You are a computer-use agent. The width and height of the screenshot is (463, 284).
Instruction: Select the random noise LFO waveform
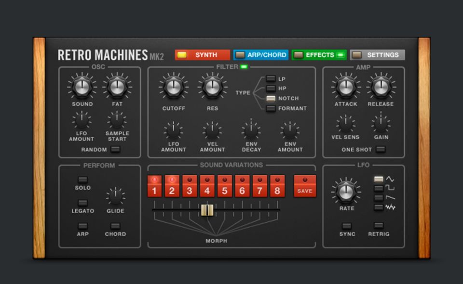pyautogui.click(x=379, y=207)
